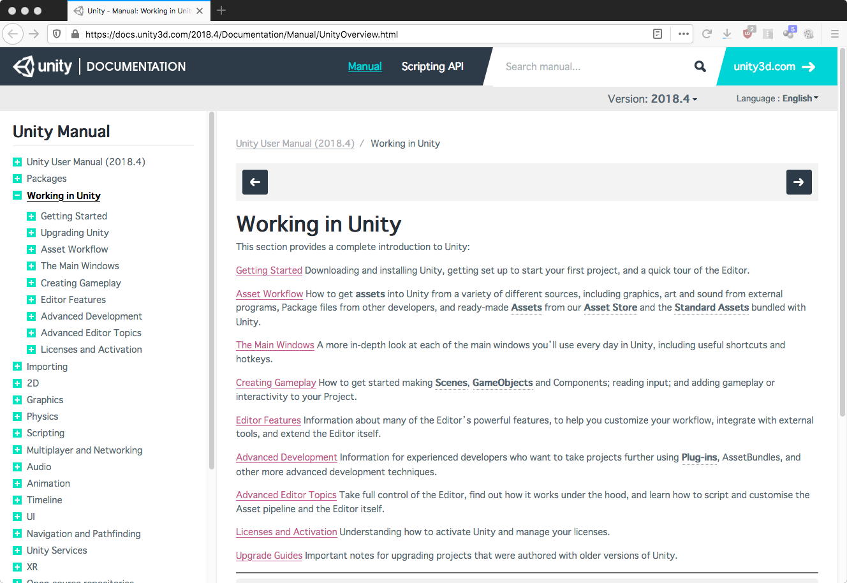
Task: Click the cookie extension icon
Action: 809,34
